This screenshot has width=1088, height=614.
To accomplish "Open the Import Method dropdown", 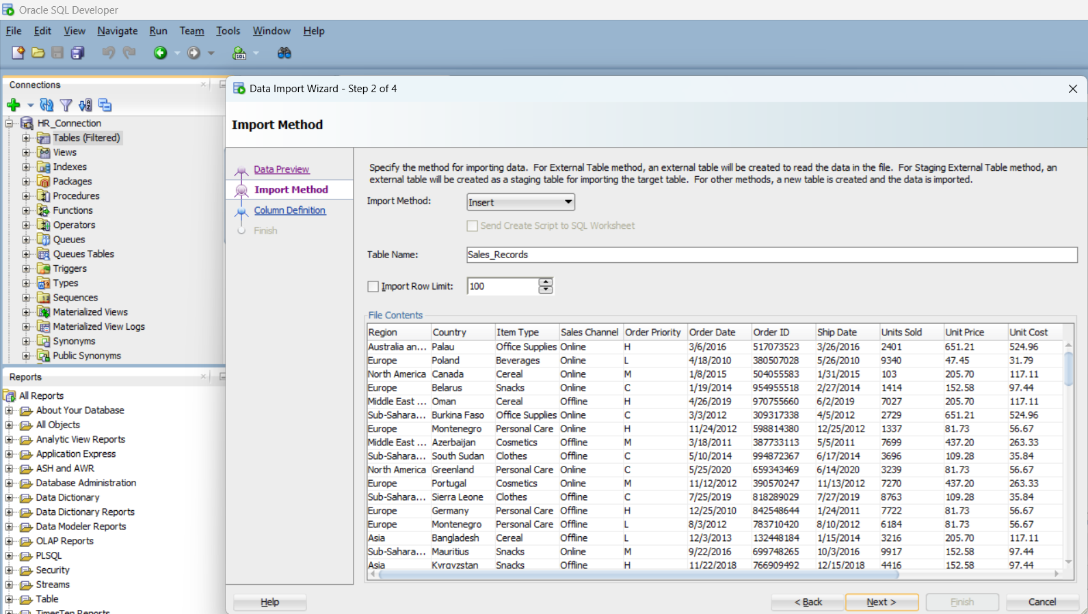I will coord(520,202).
